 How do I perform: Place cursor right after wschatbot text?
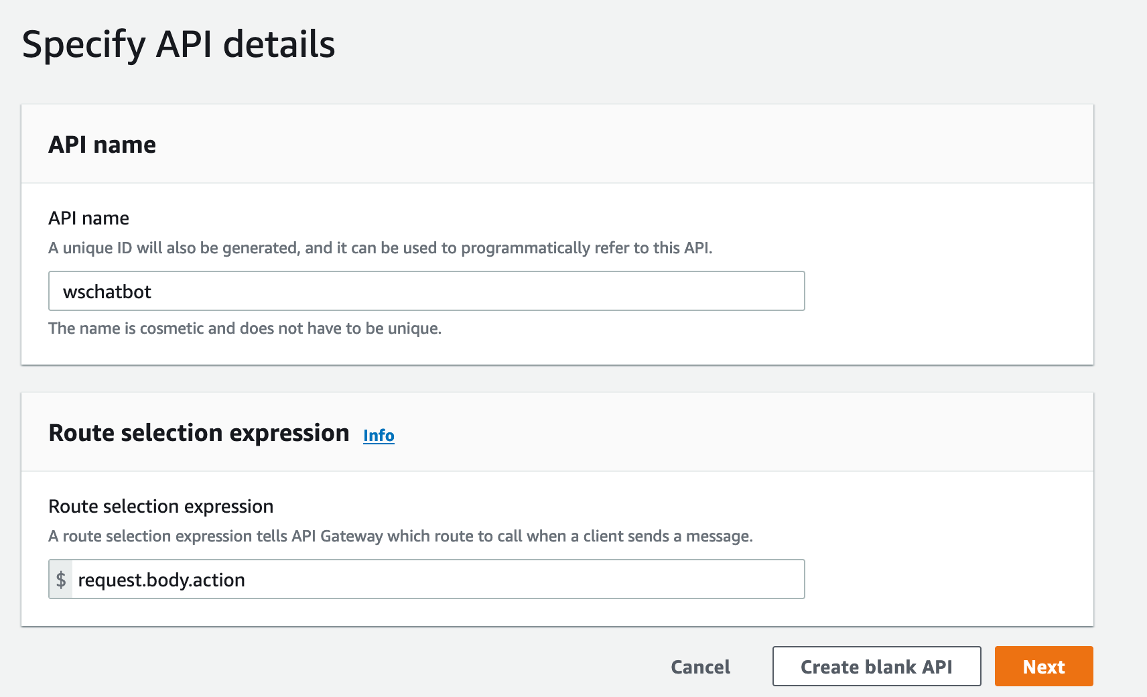pos(153,292)
